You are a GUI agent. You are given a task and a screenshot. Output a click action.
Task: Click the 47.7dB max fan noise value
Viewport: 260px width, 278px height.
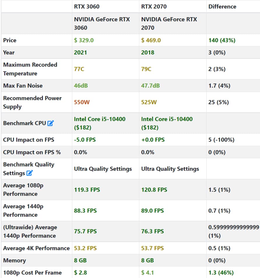[x=150, y=86]
